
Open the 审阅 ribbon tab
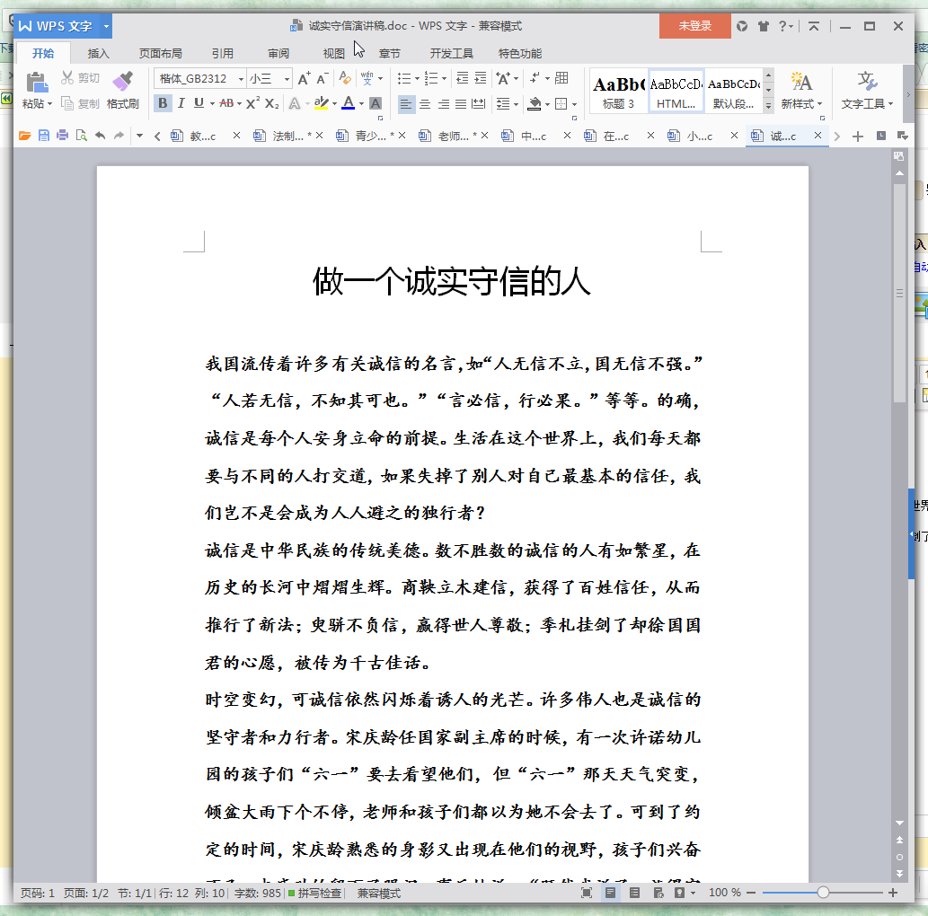pyautogui.click(x=278, y=54)
